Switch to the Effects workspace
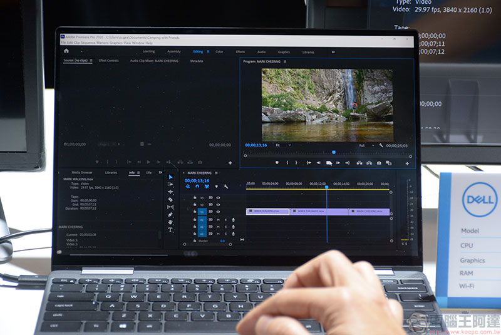Viewport: 501px width, 335px height. (x=240, y=52)
